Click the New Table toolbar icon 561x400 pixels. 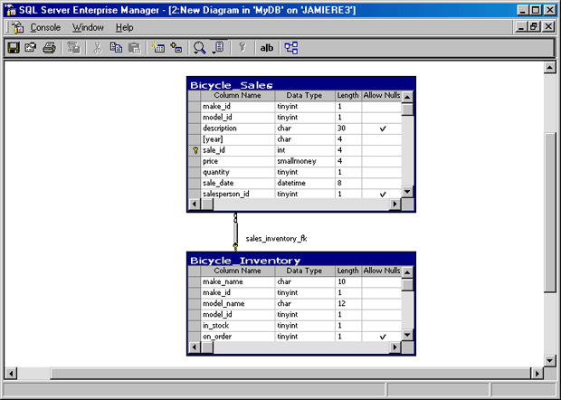[159, 47]
